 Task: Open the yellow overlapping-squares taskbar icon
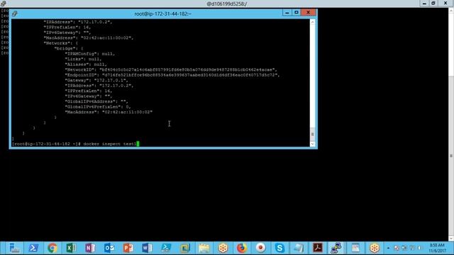click(184, 248)
